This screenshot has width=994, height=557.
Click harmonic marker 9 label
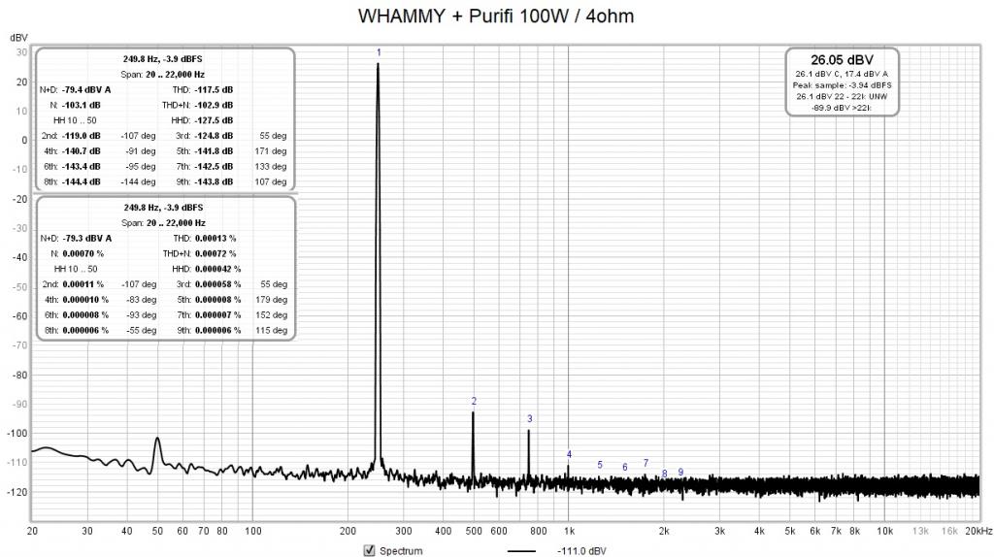click(680, 472)
